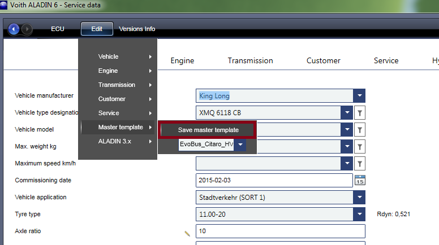Switch to the Engine tab
Screen dimensions: 439x245
pyautogui.click(x=182, y=60)
